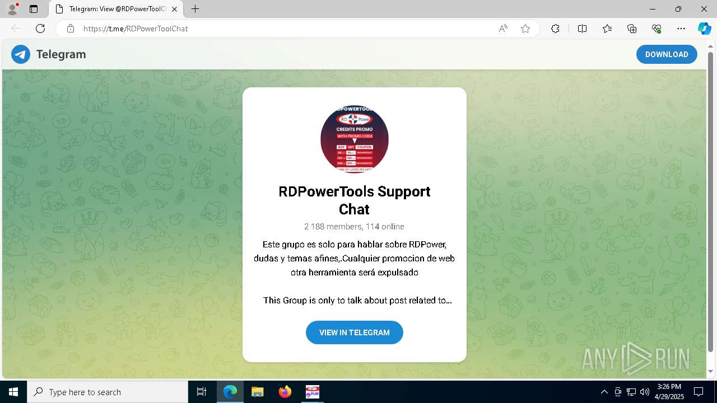The width and height of the screenshot is (717, 403).
Task: Click the Spanish group description text
Action: [x=355, y=259]
